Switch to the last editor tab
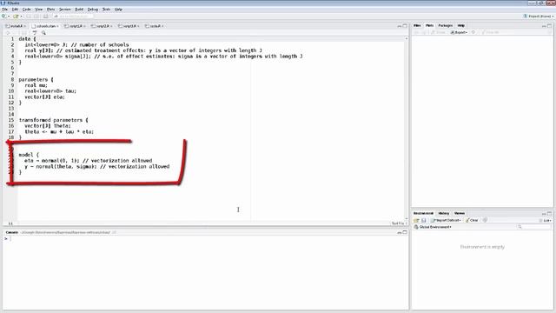This screenshot has width=556, height=313. pos(154,26)
